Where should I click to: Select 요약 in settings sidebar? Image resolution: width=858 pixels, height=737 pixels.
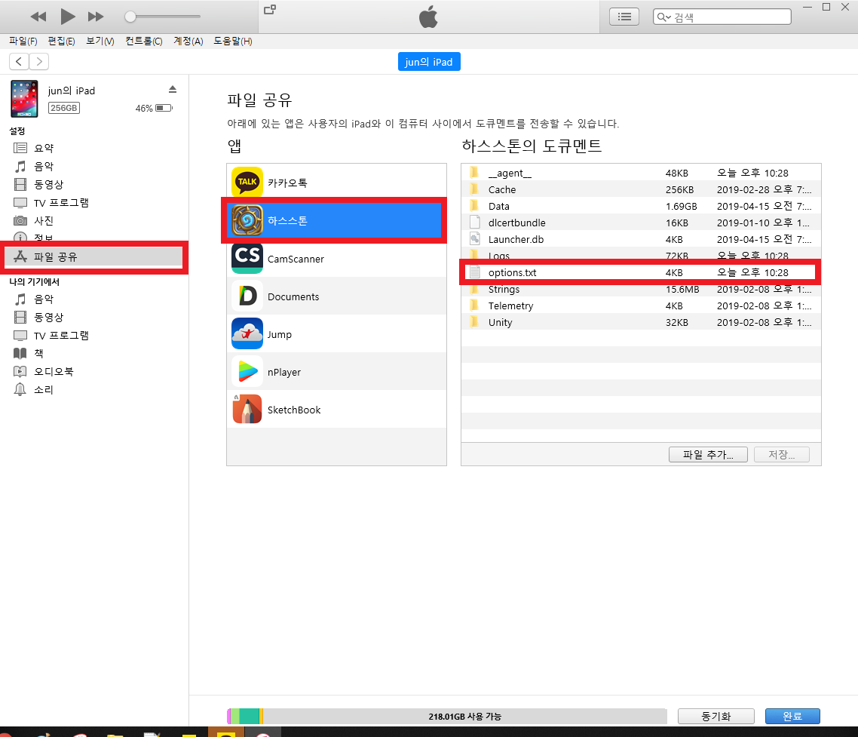click(x=44, y=148)
